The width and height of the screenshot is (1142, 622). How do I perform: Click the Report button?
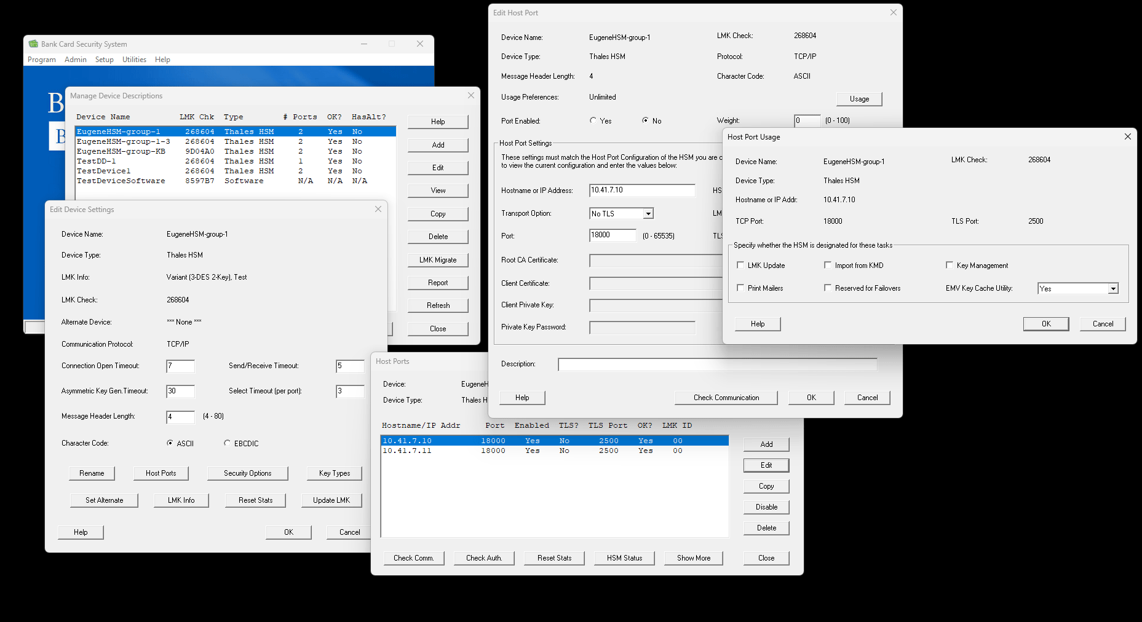click(438, 283)
